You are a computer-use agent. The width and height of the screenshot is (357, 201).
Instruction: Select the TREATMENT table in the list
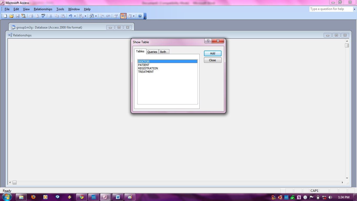pyautogui.click(x=146, y=72)
